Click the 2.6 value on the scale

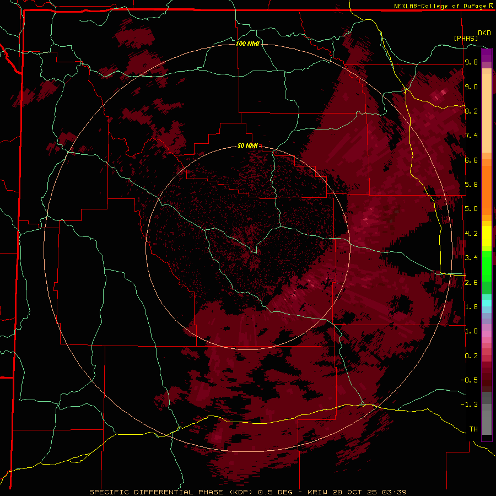tap(471, 283)
